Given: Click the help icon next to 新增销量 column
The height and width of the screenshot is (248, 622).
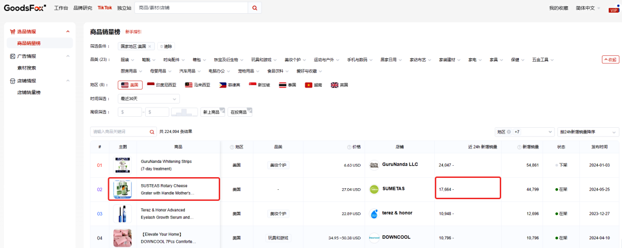Looking at the screenshot, I should coord(519,147).
